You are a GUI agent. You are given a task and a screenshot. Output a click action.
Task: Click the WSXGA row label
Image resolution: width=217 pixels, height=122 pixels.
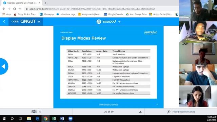pos(71,70)
